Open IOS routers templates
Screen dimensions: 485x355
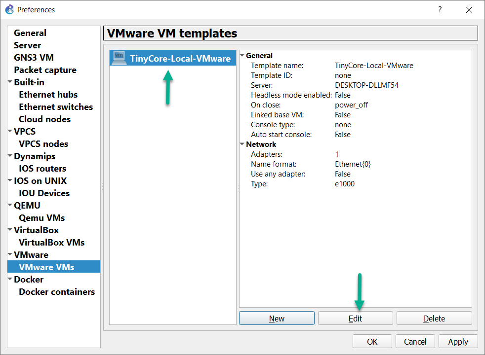point(42,169)
